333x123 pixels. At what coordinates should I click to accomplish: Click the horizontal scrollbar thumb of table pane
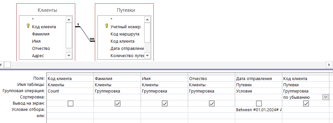click(8, 65)
